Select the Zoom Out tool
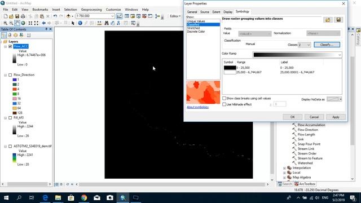Image resolution: width=361 pixels, height=203 pixels. point(11,23)
